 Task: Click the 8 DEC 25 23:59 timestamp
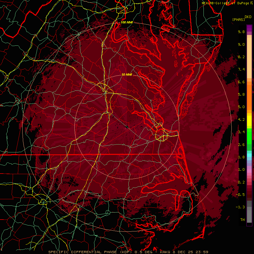click(x=190, y=252)
